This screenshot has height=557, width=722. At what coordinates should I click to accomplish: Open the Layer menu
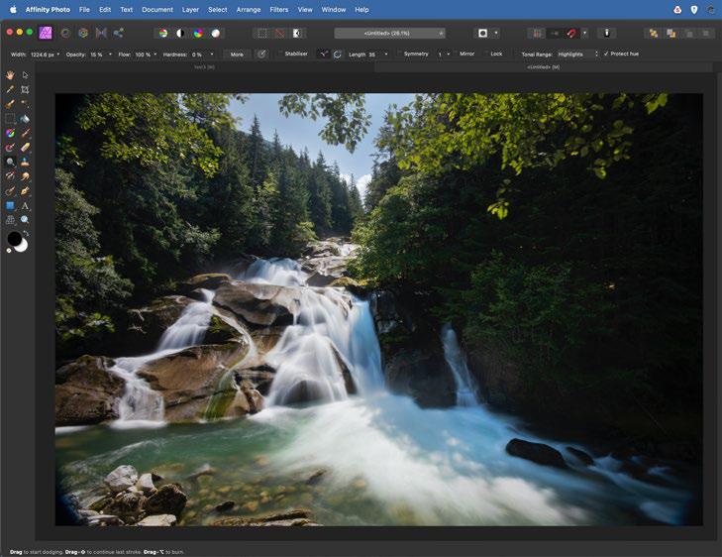click(x=190, y=9)
